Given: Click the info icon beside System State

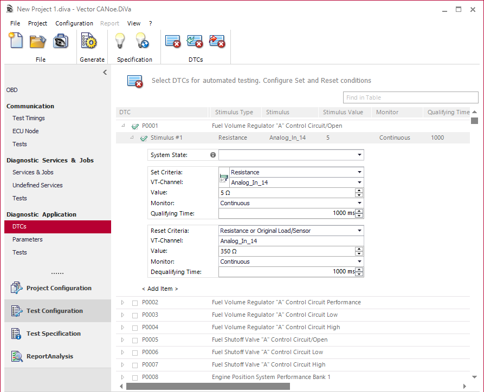Looking at the screenshot, I should pos(213,155).
